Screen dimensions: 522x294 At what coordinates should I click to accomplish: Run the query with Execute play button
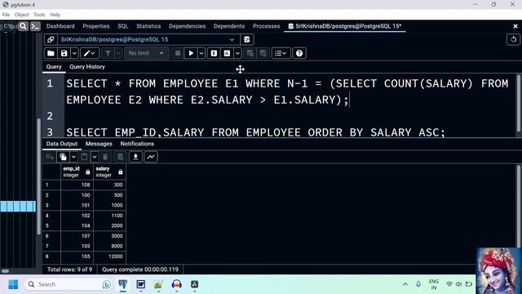191,53
